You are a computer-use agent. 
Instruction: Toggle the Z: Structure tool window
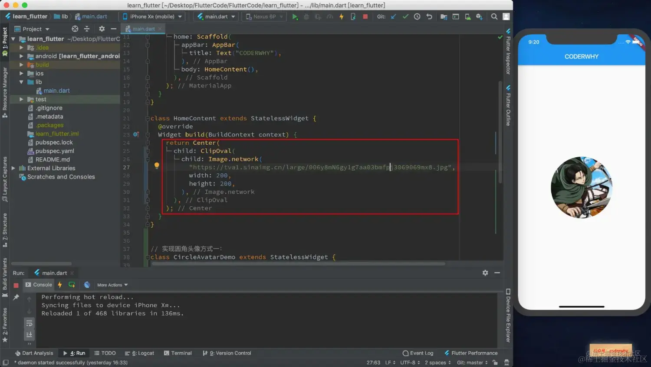click(x=5, y=230)
